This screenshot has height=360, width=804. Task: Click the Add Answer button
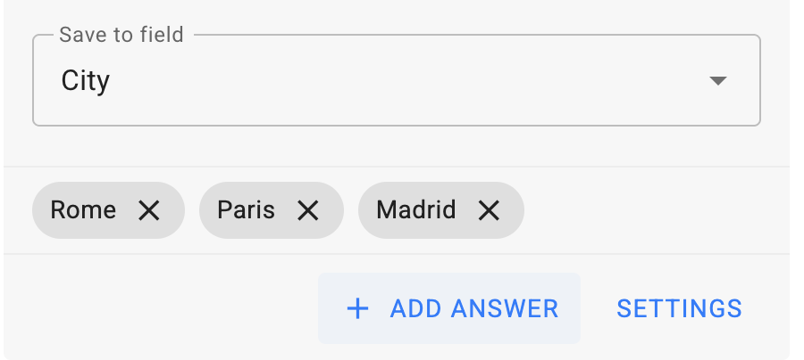coord(449,308)
